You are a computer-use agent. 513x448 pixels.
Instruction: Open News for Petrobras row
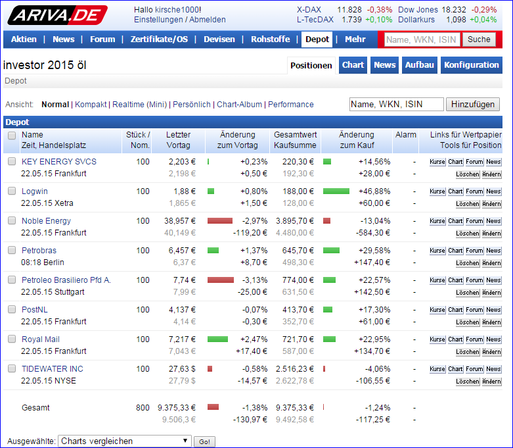[x=493, y=251]
